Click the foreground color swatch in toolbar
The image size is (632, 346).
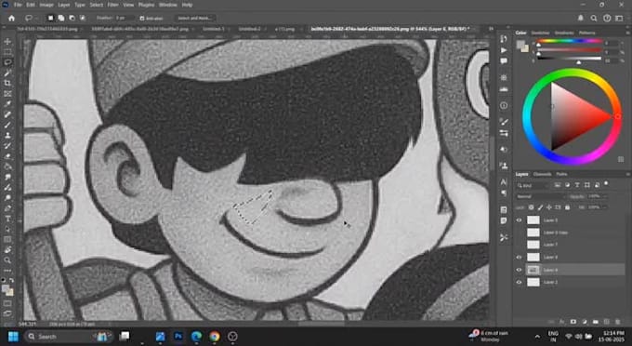click(6, 288)
